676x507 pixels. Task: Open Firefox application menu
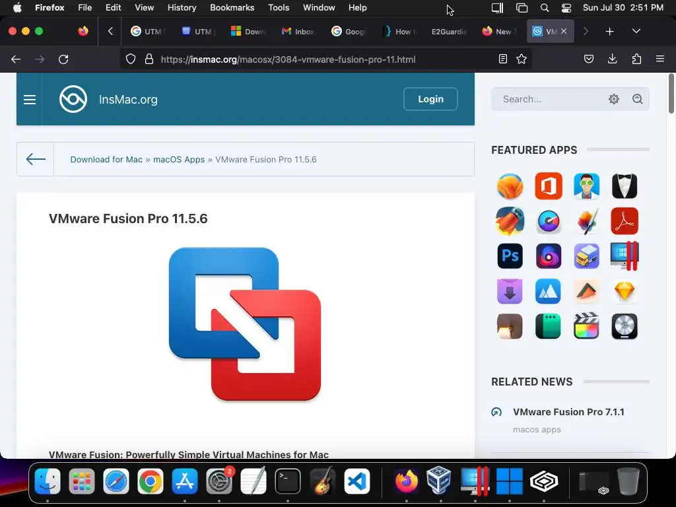[x=660, y=59]
